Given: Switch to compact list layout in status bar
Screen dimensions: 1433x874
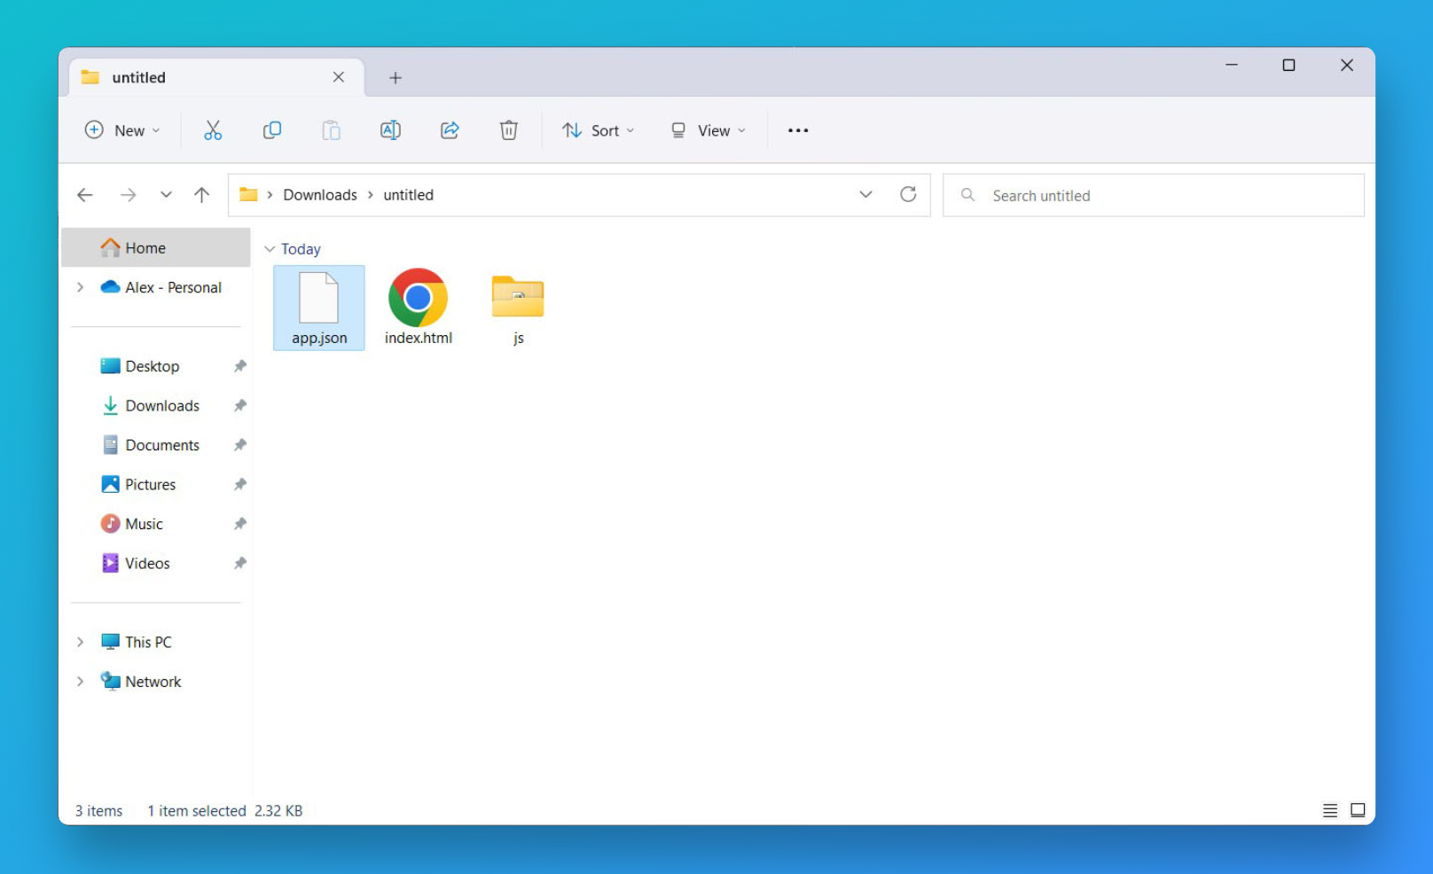Looking at the screenshot, I should (1330, 809).
